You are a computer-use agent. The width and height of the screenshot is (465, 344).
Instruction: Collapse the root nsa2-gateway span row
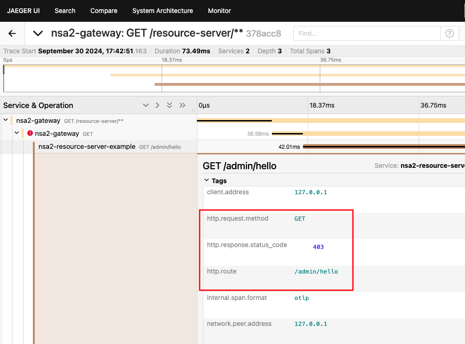point(6,120)
